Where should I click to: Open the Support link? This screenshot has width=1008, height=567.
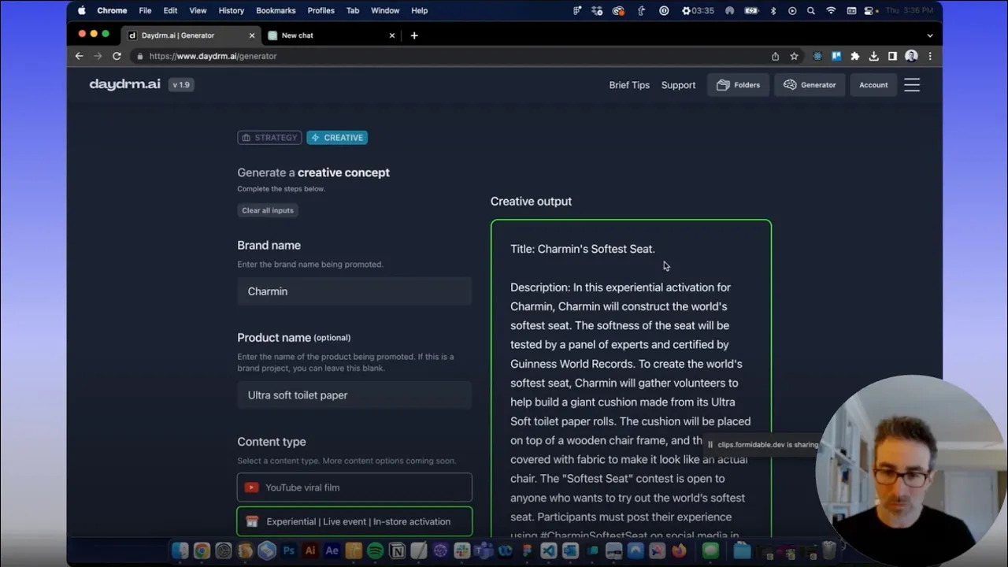click(678, 85)
